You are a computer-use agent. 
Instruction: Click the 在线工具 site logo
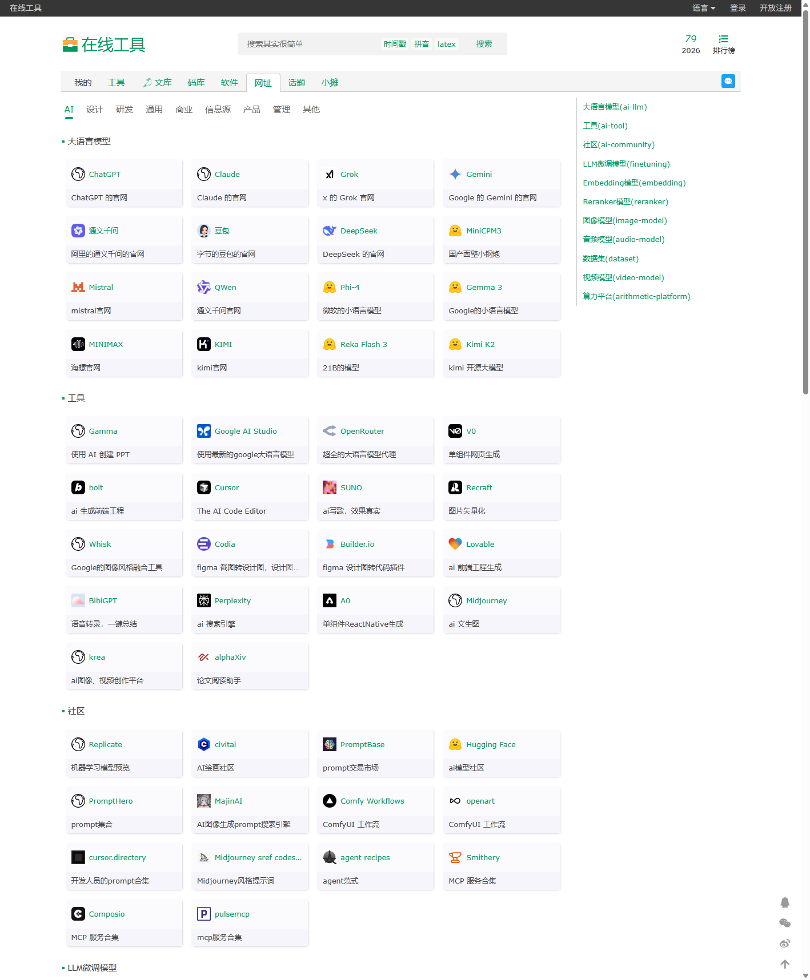point(104,45)
